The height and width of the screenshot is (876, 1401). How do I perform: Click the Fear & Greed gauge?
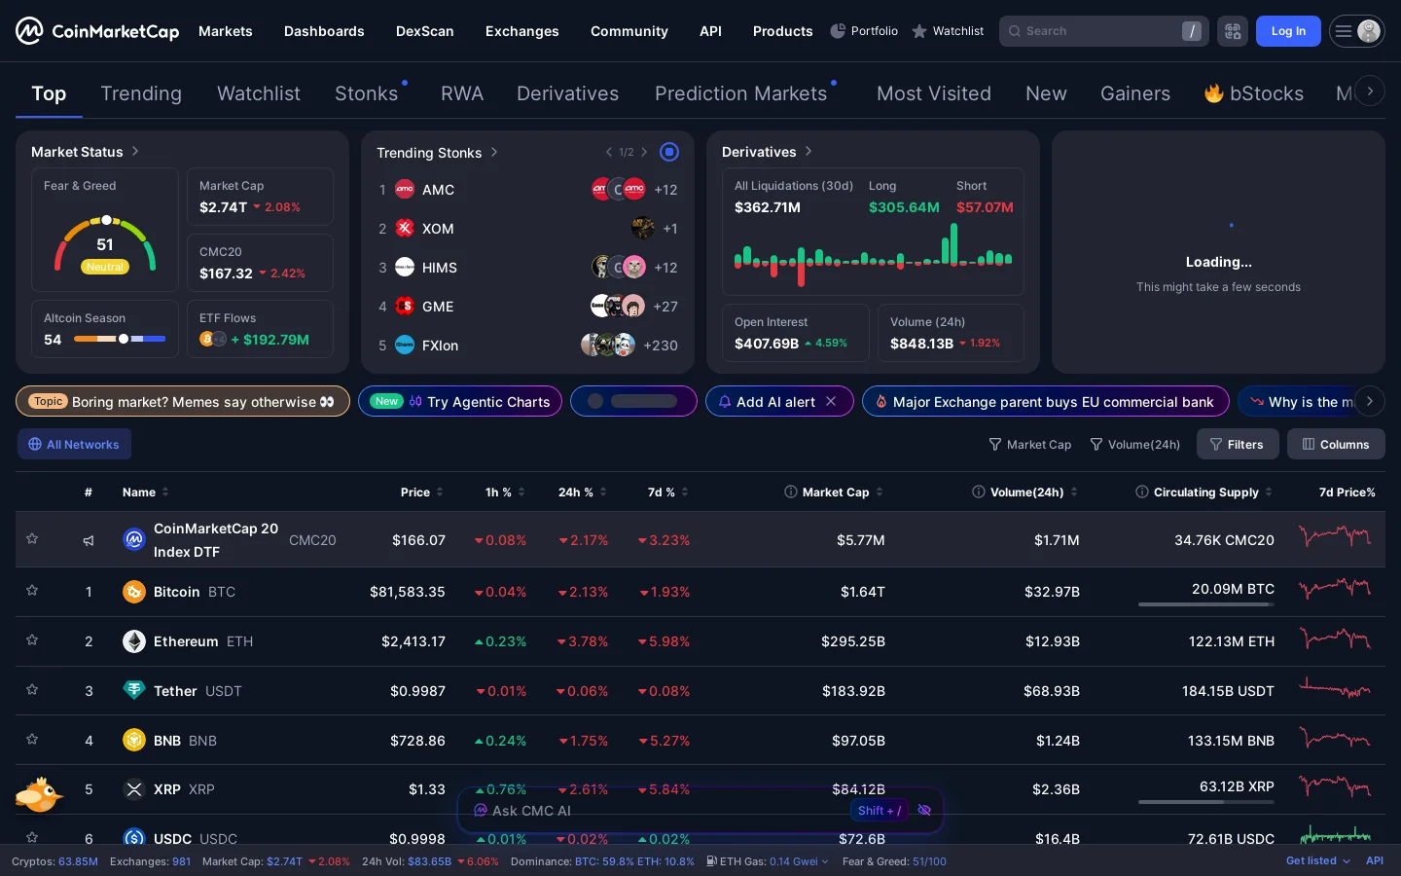[x=105, y=245]
